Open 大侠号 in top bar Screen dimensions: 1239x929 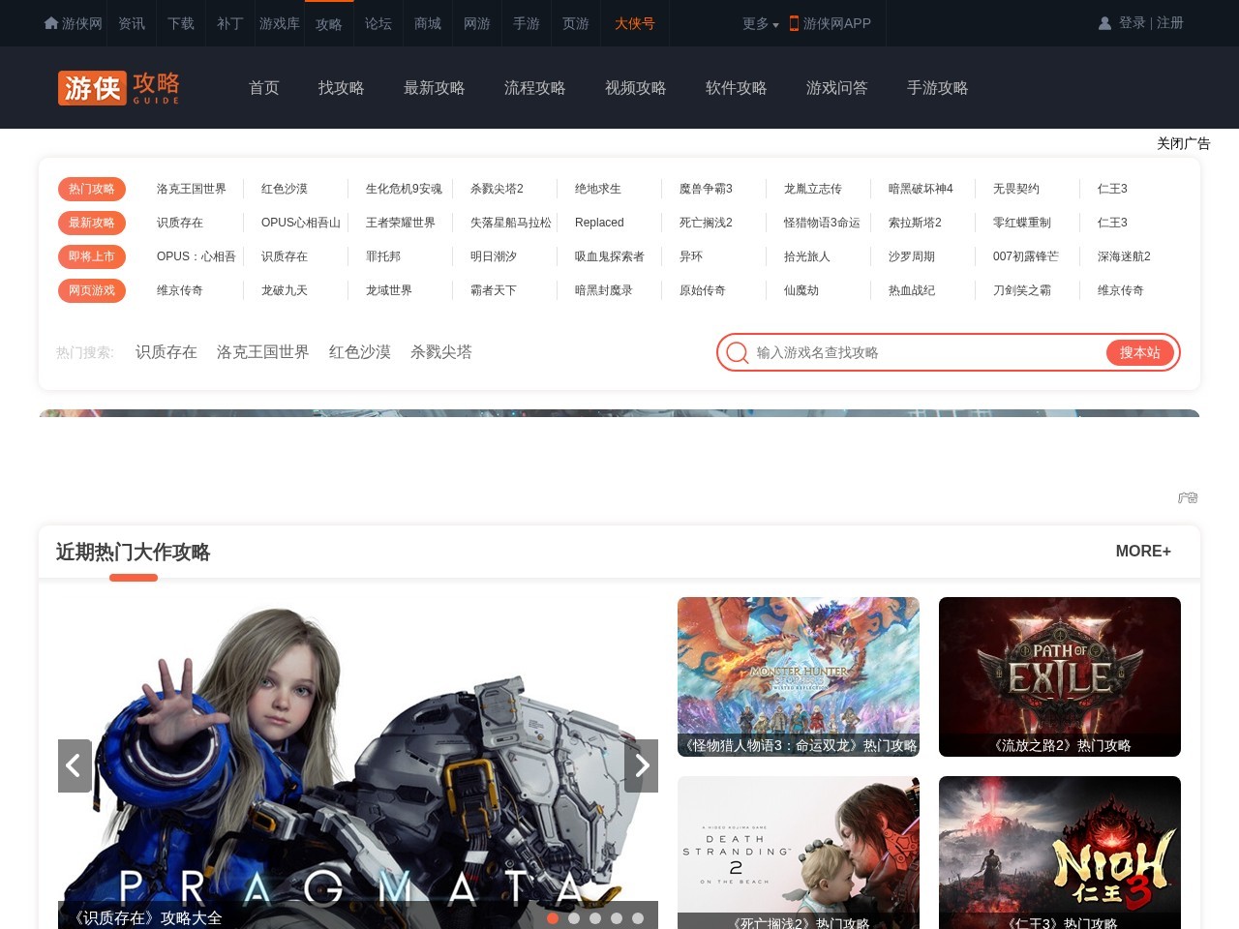635,23
